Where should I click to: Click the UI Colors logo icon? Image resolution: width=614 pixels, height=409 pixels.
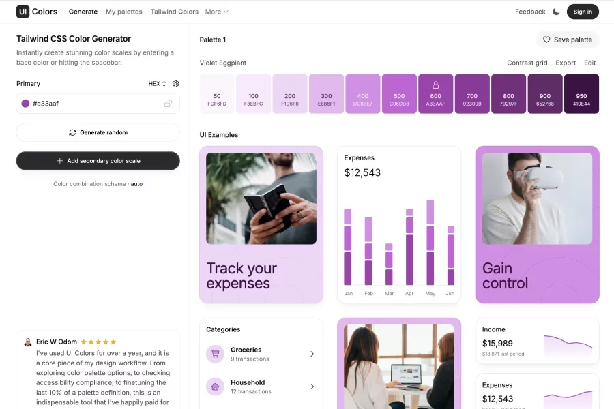23,12
